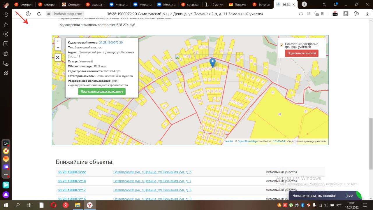Open the extension icon with 145 badge
Viewport: 373px width, 210px height.
click(335, 13)
